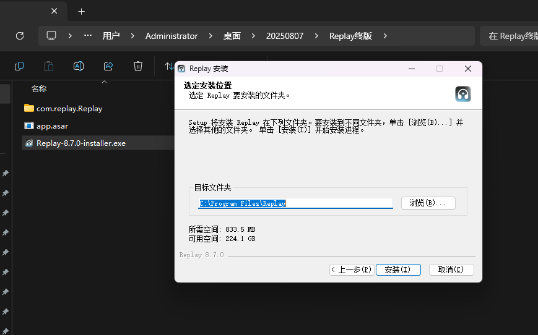
Task: Click the destination folder path field
Action: [x=295, y=203]
